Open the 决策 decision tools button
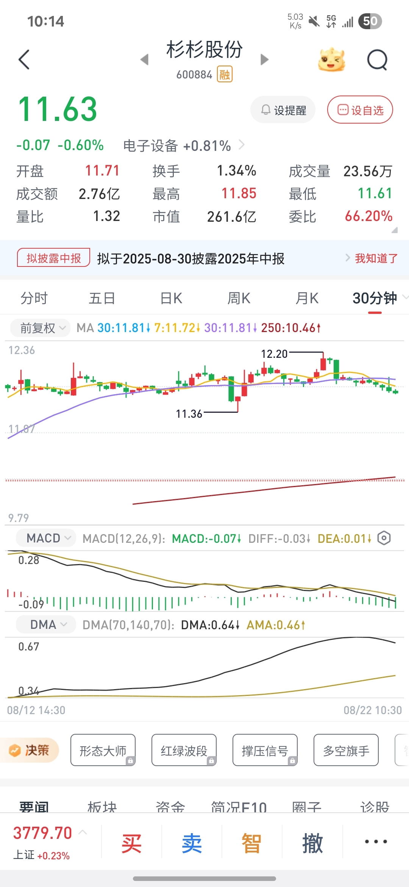Image resolution: width=409 pixels, height=887 pixels. [x=30, y=750]
